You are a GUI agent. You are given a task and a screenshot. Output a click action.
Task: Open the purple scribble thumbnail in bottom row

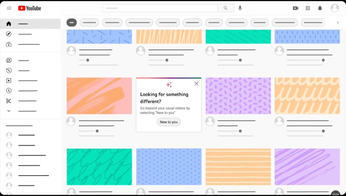[x=307, y=167]
